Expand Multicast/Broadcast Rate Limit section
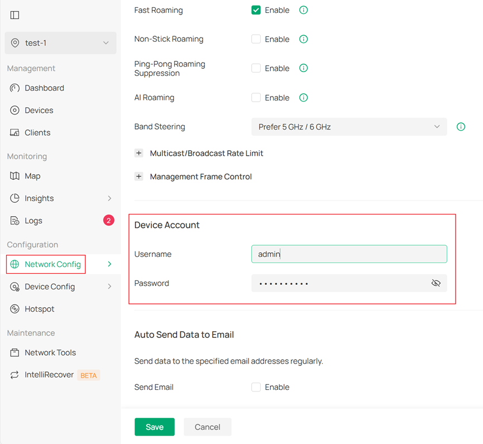The width and height of the screenshot is (483, 444). tap(138, 152)
